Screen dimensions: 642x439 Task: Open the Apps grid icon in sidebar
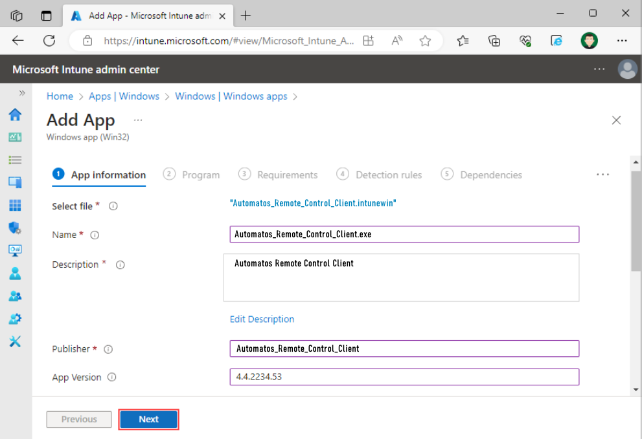click(15, 205)
